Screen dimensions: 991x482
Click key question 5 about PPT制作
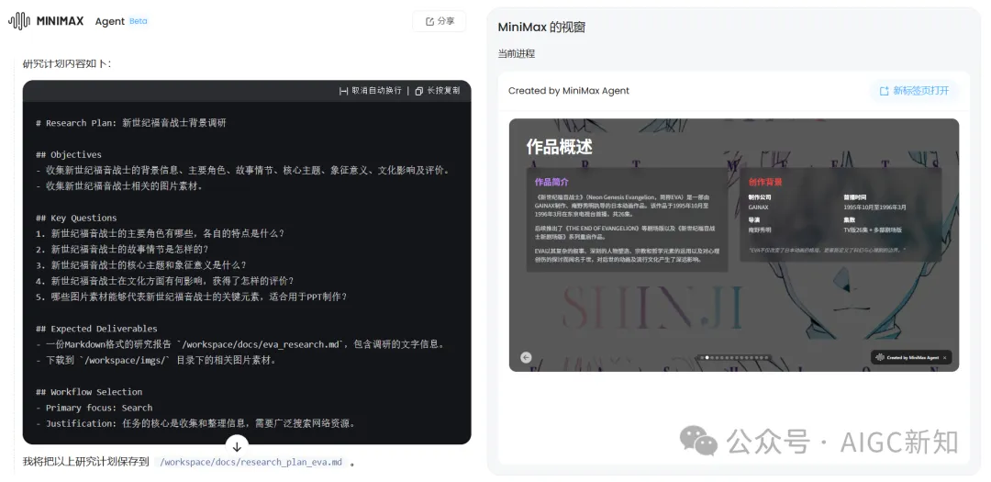click(x=192, y=297)
